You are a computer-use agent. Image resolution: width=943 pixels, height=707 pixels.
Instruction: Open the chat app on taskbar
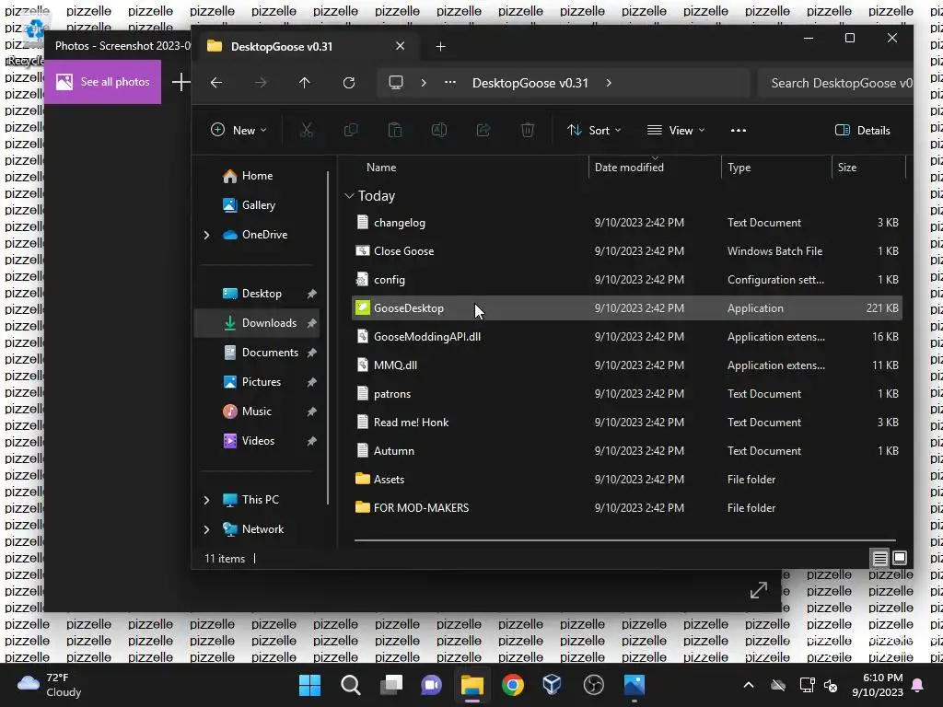pos(431,685)
